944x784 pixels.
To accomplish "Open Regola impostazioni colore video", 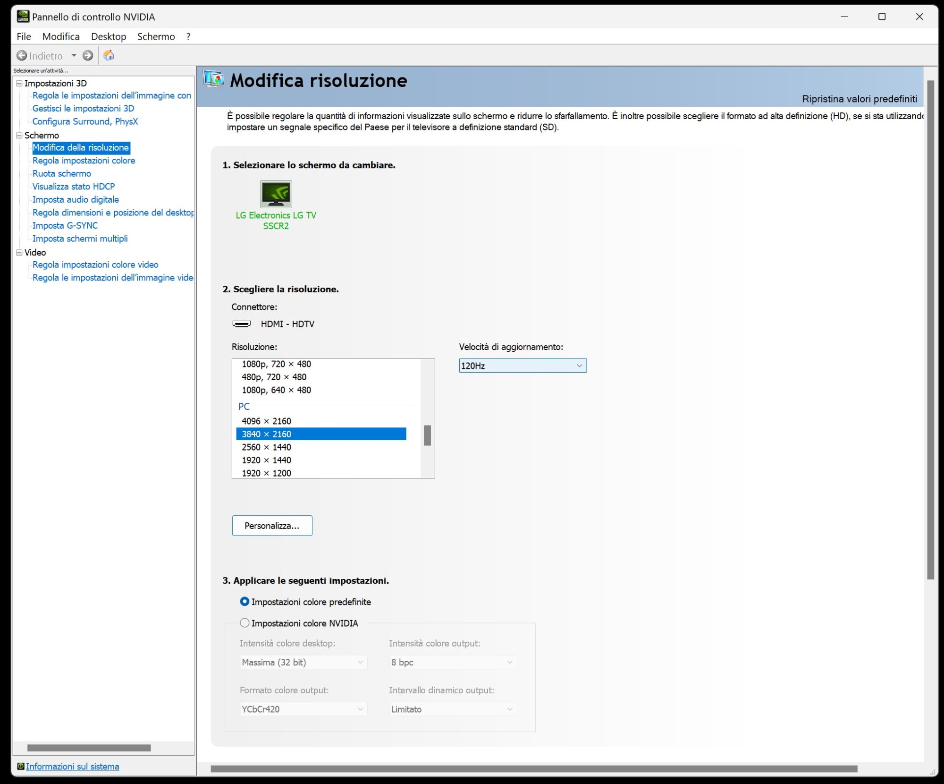I will [95, 264].
